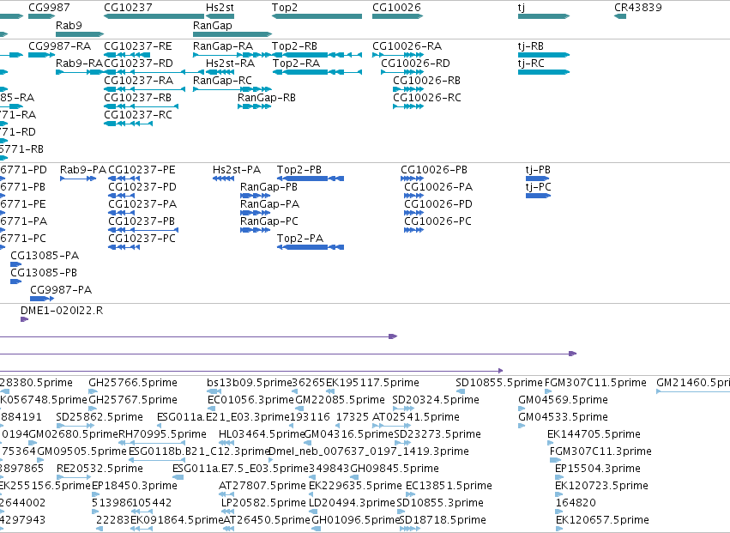The height and width of the screenshot is (533, 730).
Task: Click EST GM04569.5prime
Action: pyautogui.click(x=564, y=400)
